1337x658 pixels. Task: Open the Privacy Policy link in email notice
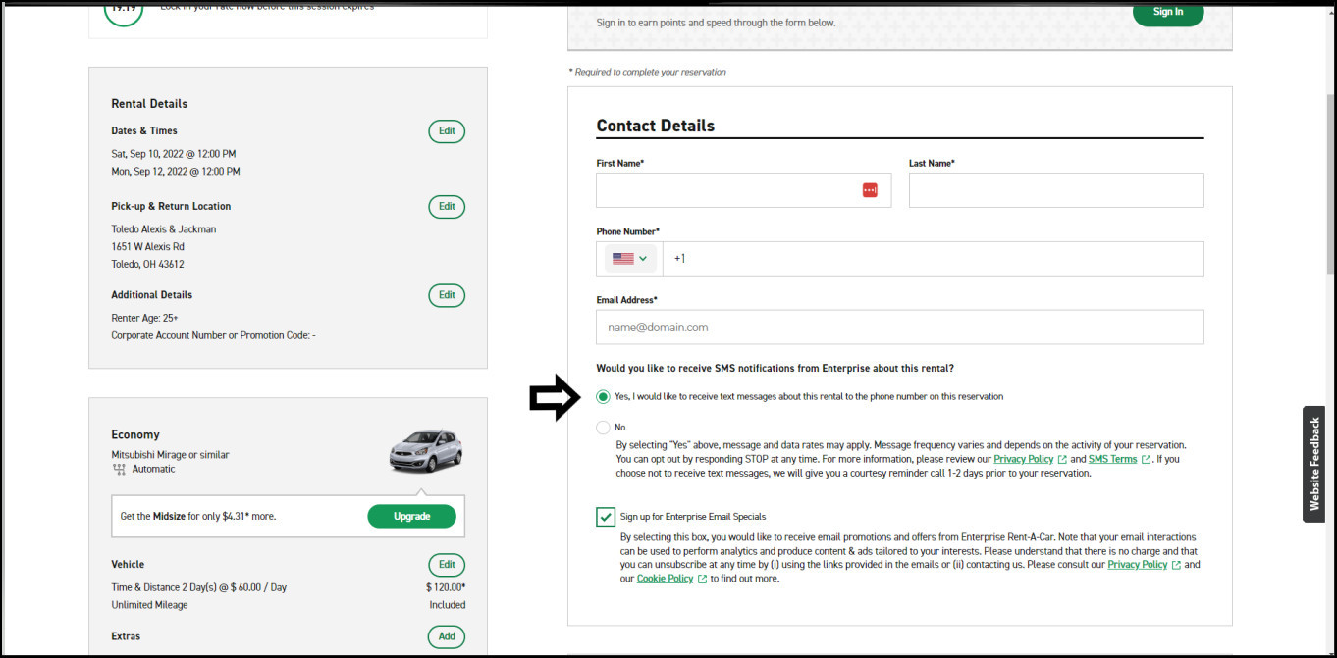point(1137,565)
